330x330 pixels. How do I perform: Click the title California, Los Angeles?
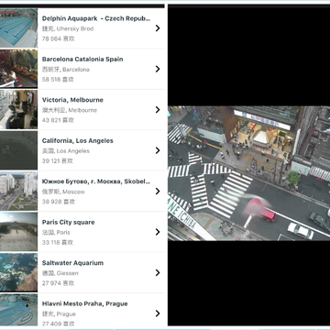coord(78,141)
